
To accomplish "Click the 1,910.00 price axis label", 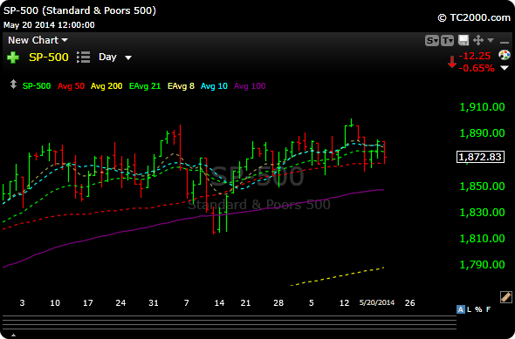I will (482, 107).
